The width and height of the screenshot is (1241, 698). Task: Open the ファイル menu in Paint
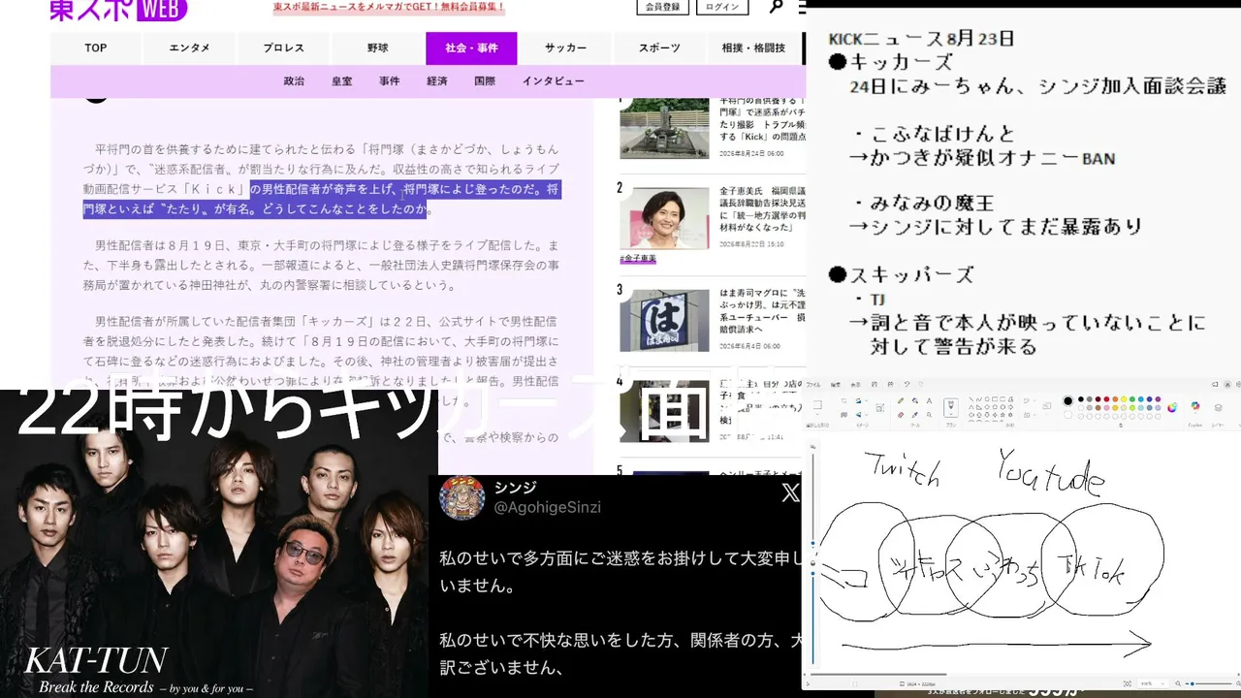(812, 384)
